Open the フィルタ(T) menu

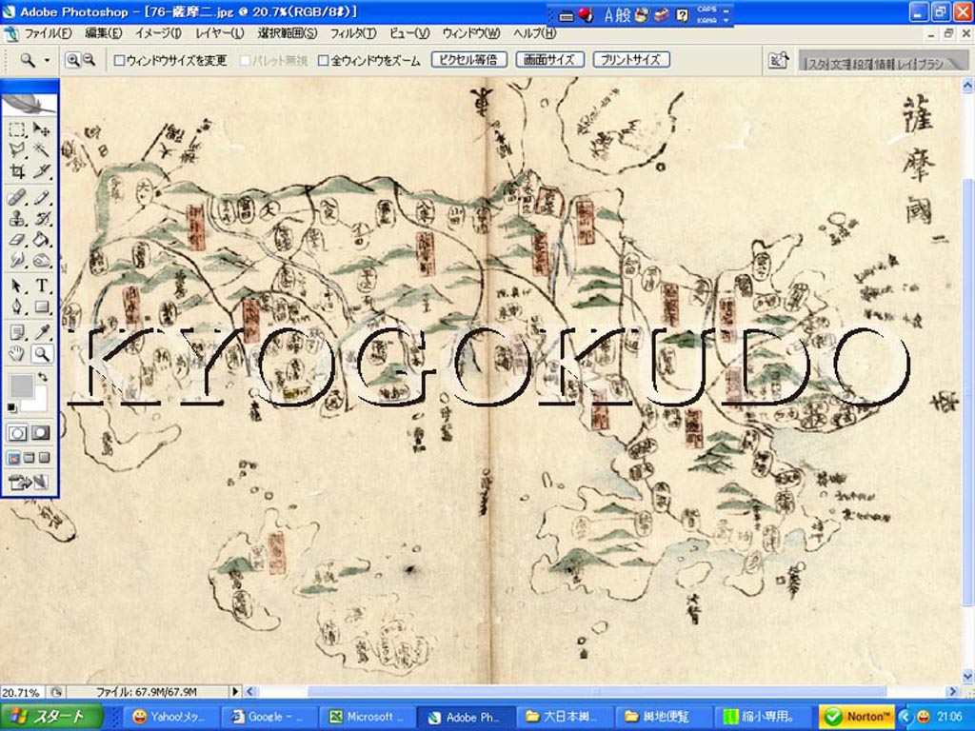[353, 33]
